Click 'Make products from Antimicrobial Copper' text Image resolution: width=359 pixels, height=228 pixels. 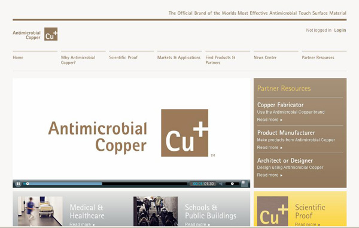click(296, 140)
